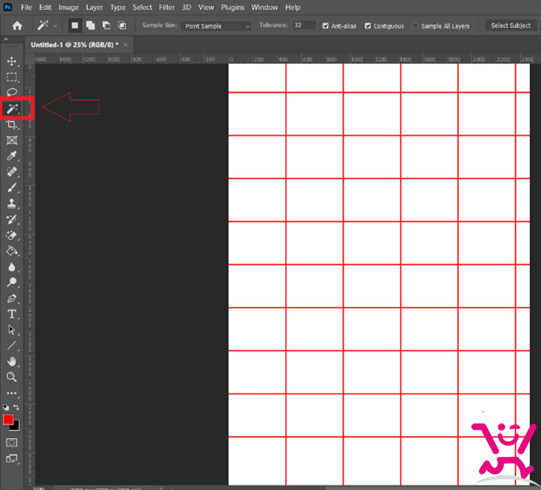Click New Selection mode button
This screenshot has height=490, width=541.
pyautogui.click(x=75, y=26)
